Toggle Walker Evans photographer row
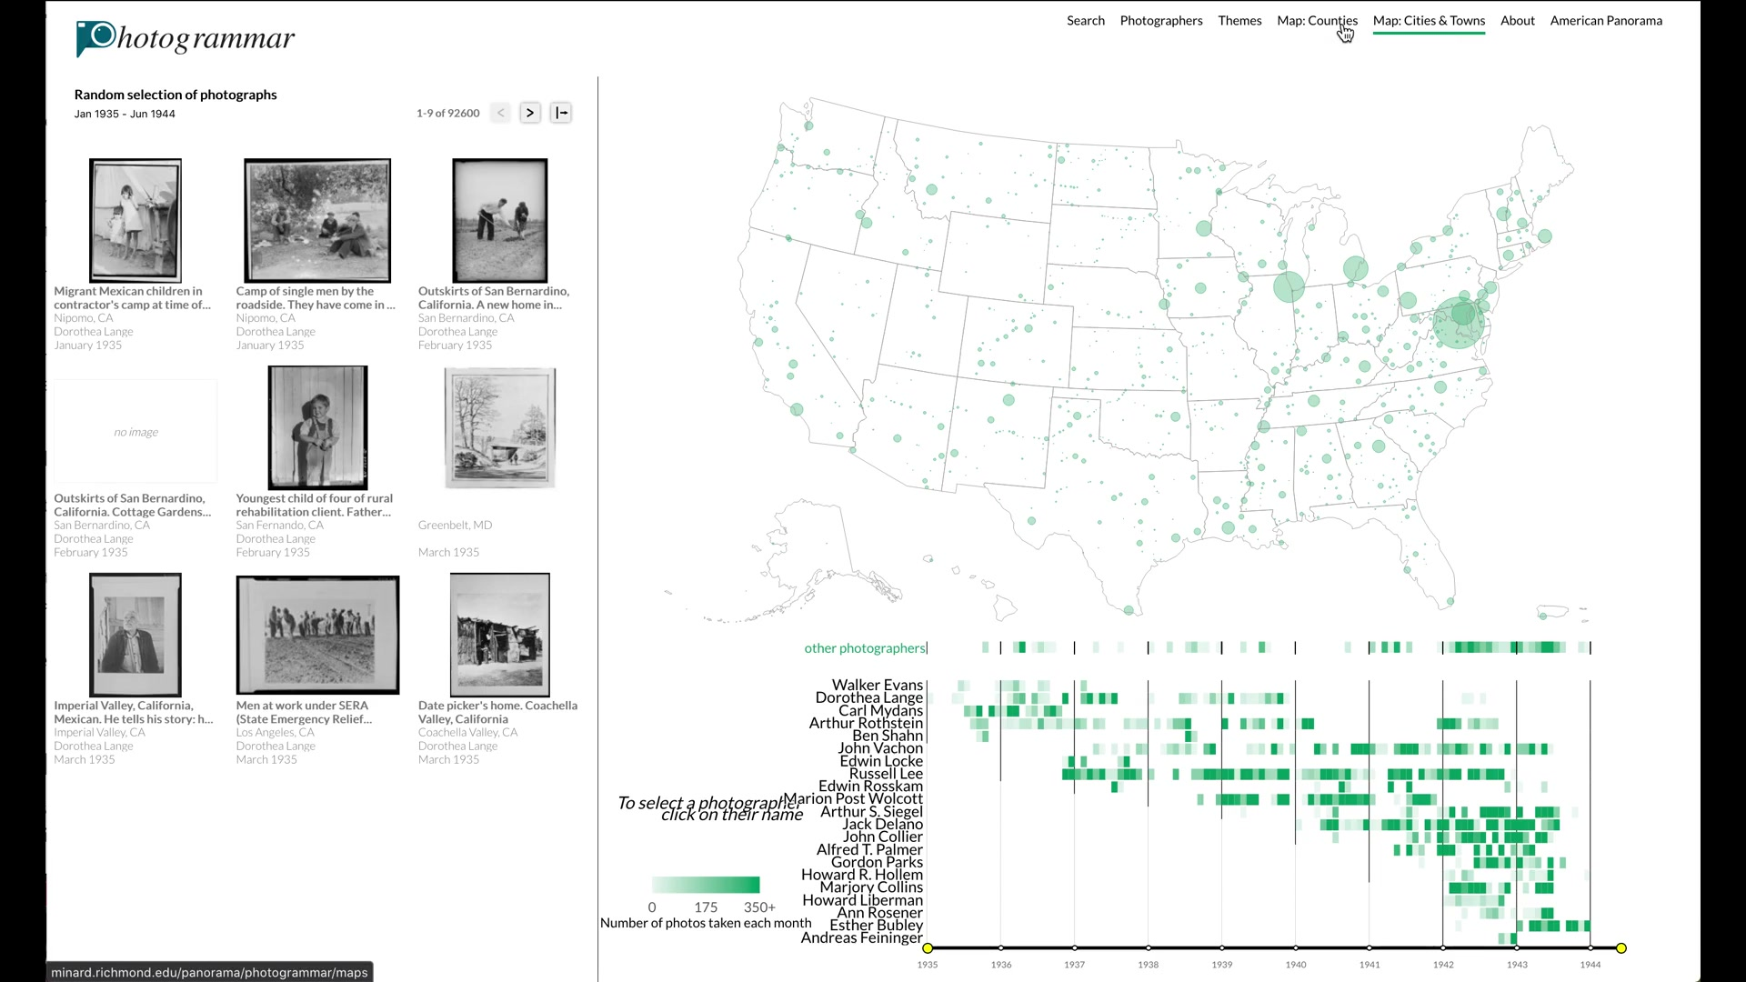 [877, 685]
